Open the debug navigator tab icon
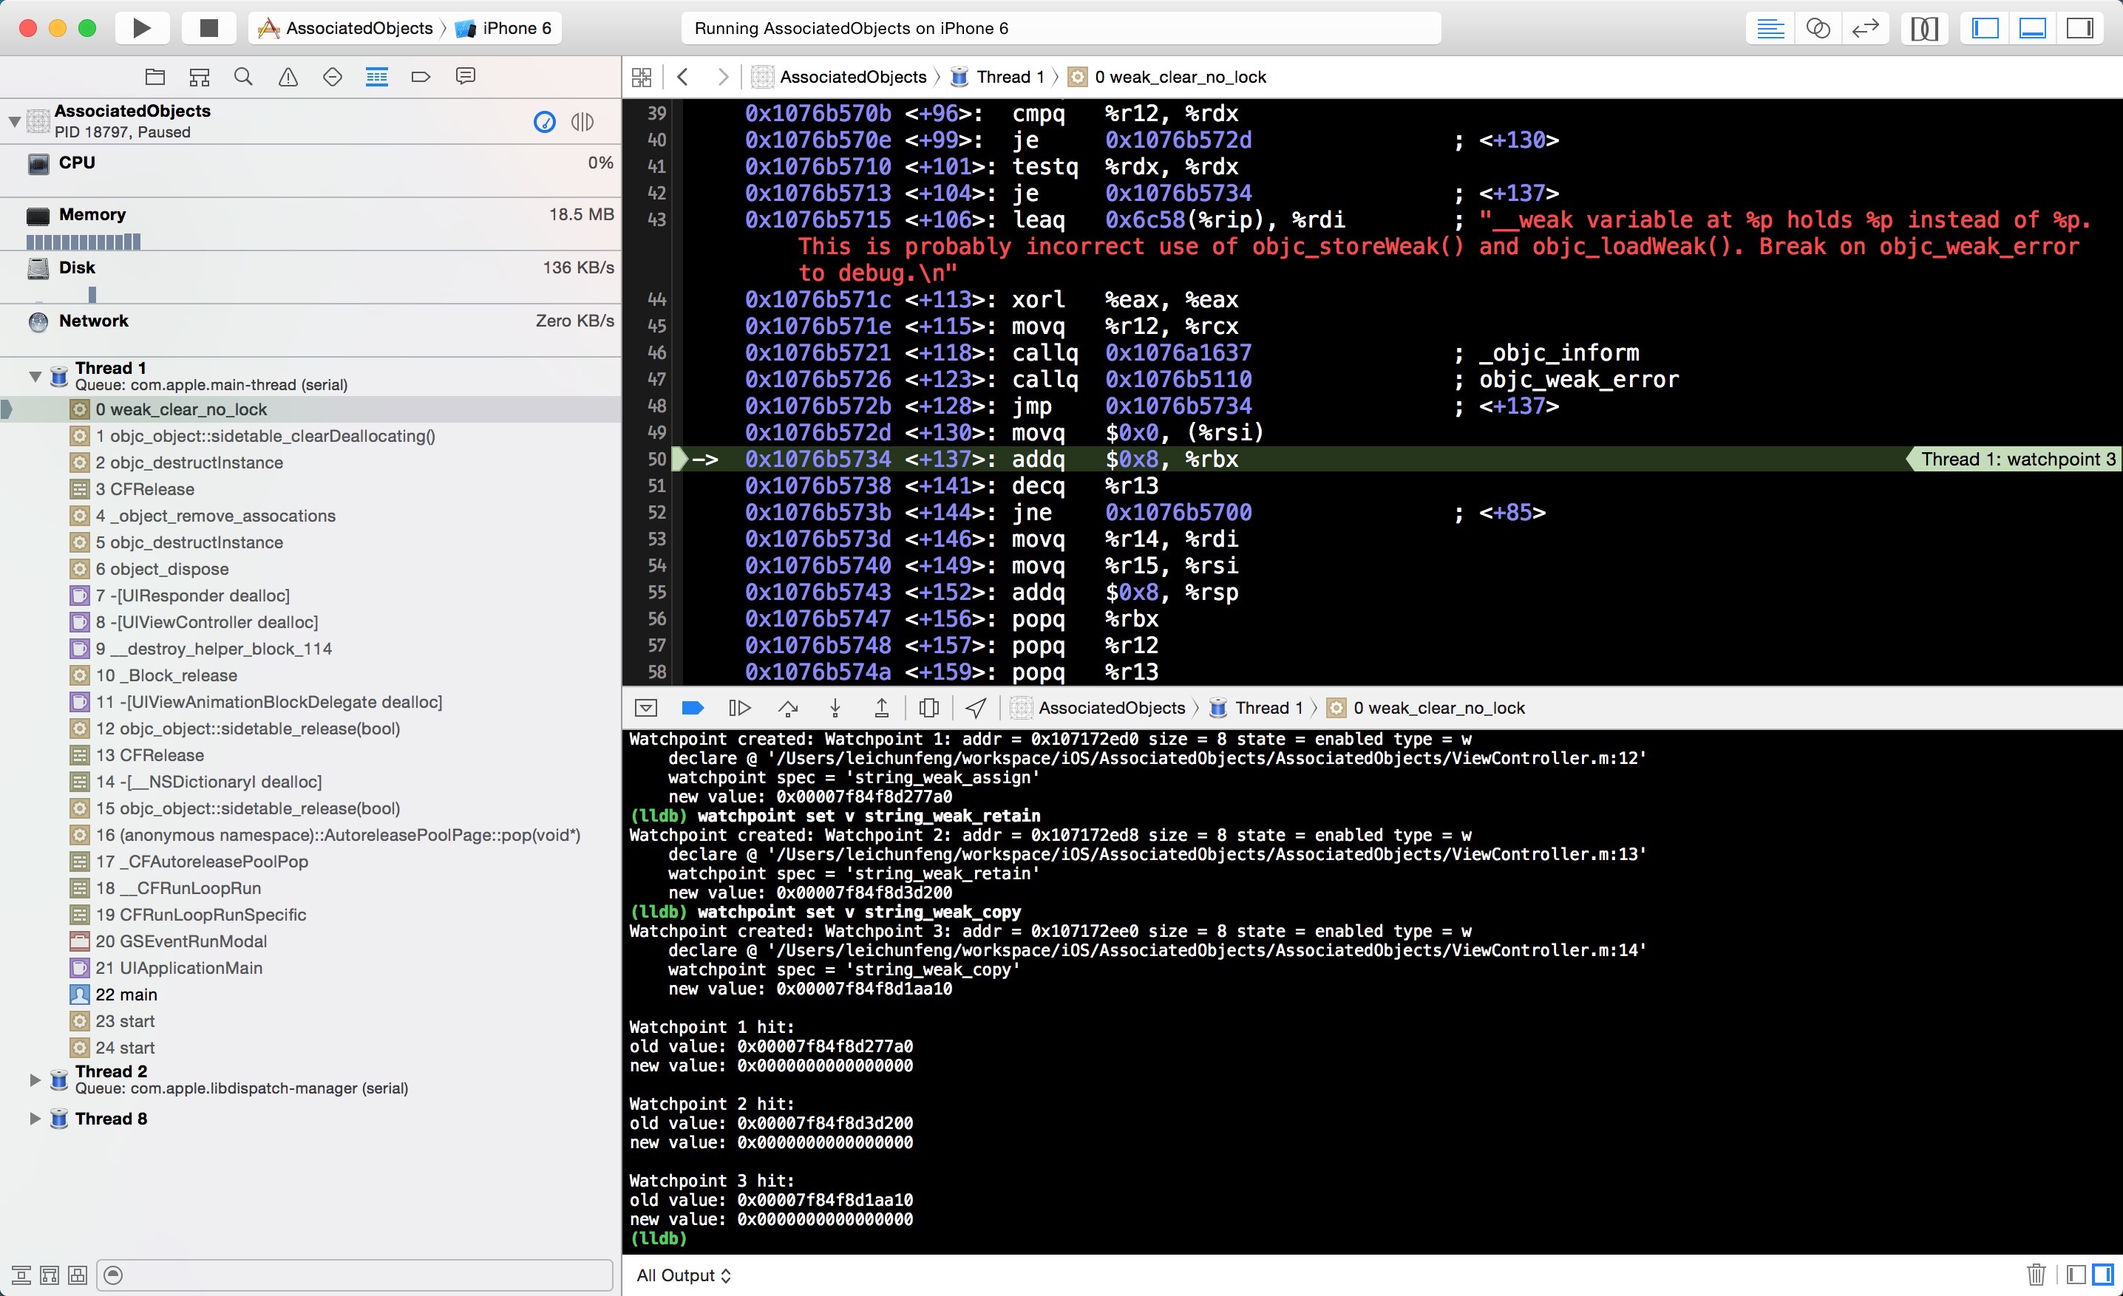Viewport: 2123px width, 1296px height. pos(376,77)
